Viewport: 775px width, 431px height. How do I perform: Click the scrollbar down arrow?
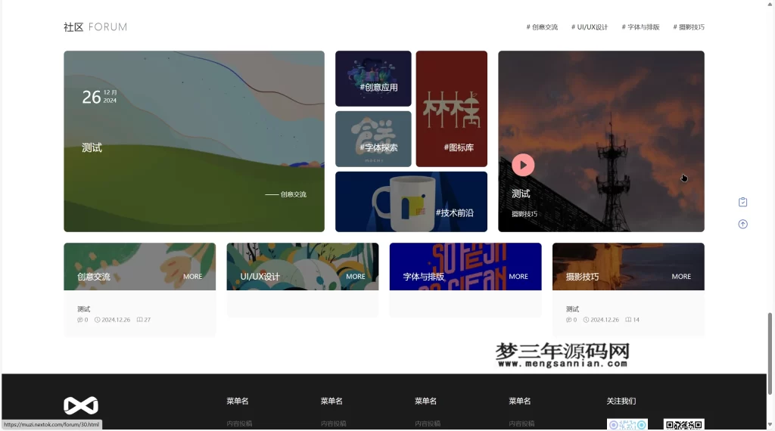click(x=770, y=425)
